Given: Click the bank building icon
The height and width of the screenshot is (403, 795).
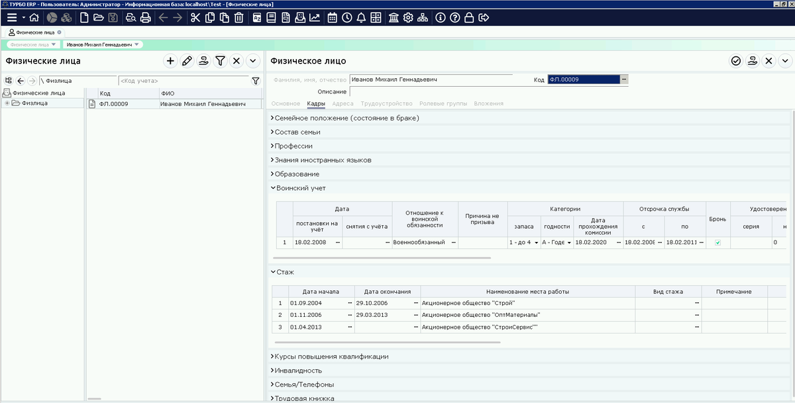Looking at the screenshot, I should click(394, 17).
